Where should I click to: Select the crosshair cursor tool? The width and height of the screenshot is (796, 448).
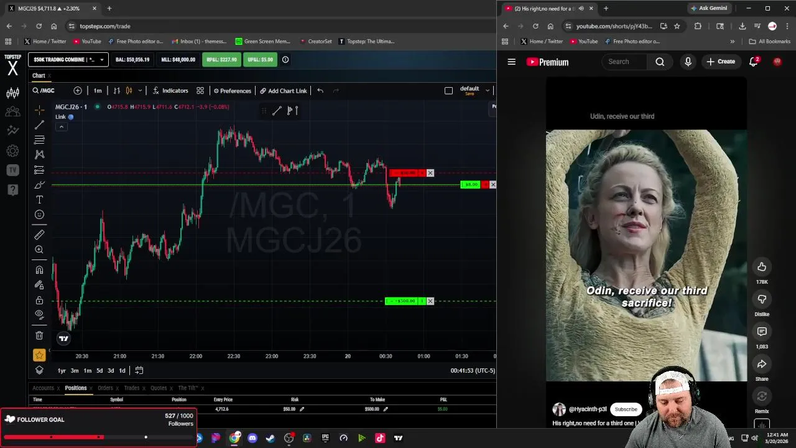(39, 110)
